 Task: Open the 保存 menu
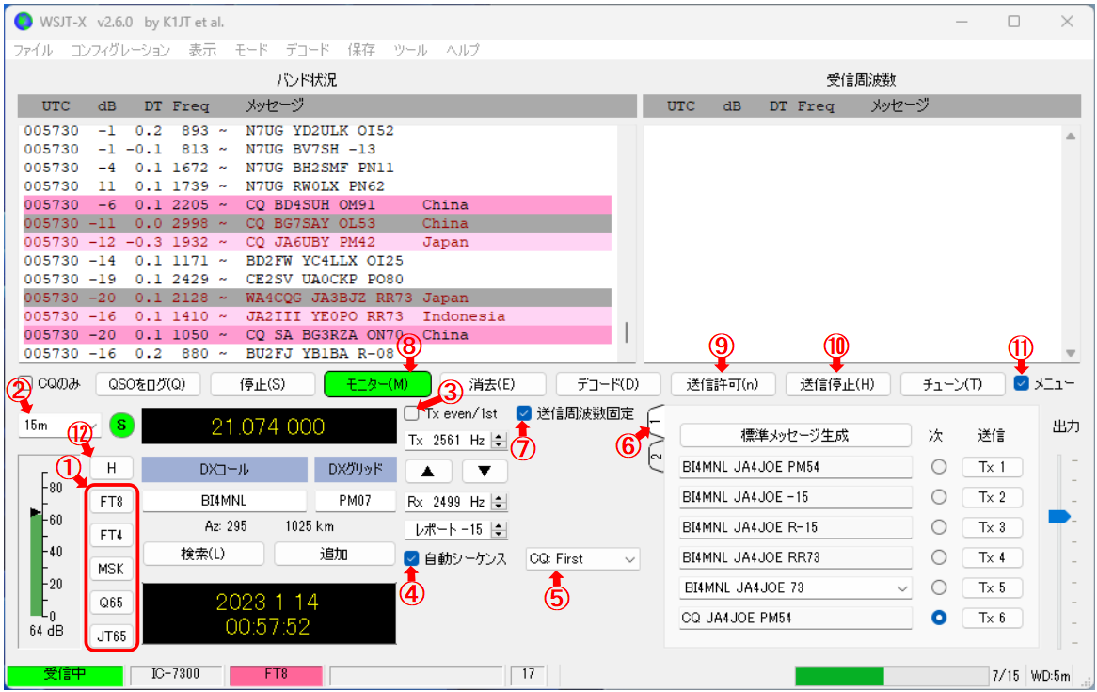tap(361, 51)
